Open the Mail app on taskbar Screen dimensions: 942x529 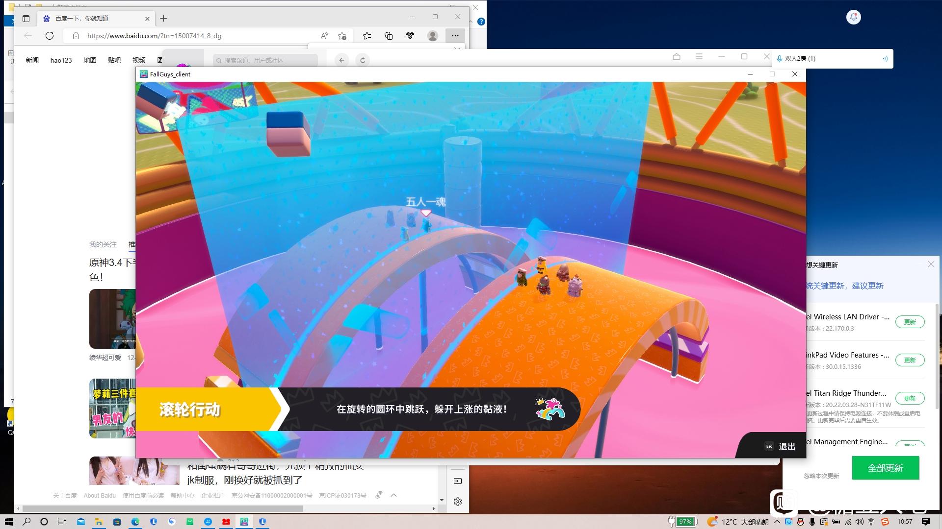click(x=81, y=522)
